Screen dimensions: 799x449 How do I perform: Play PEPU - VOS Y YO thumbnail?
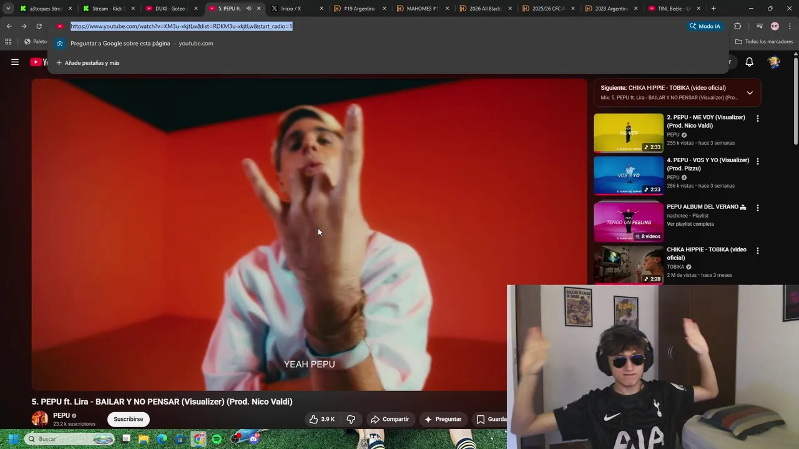point(629,176)
